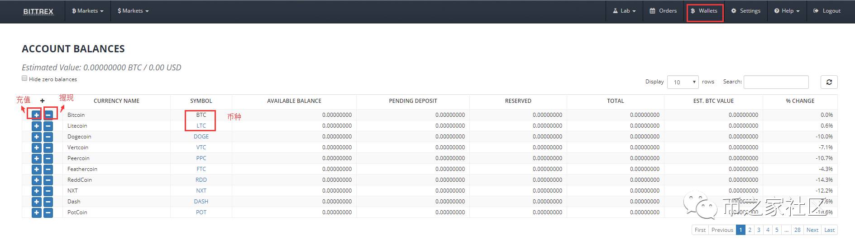Click the Search input field
Screen dimensions: 855x244
776,82
